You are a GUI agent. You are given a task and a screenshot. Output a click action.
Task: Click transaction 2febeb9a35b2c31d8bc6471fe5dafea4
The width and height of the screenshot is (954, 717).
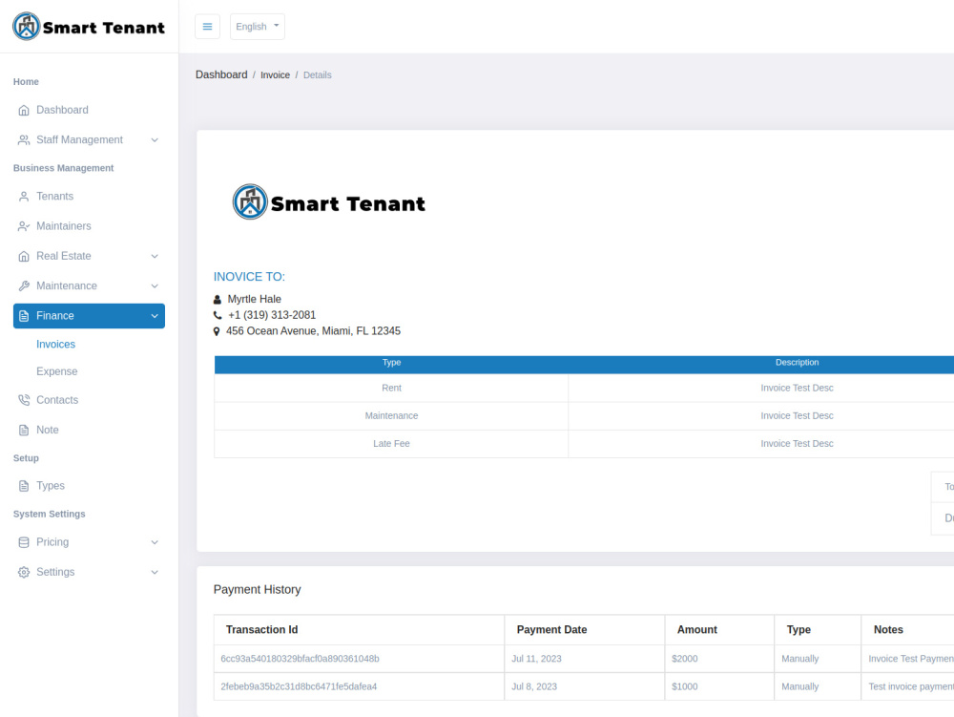pyautogui.click(x=299, y=687)
